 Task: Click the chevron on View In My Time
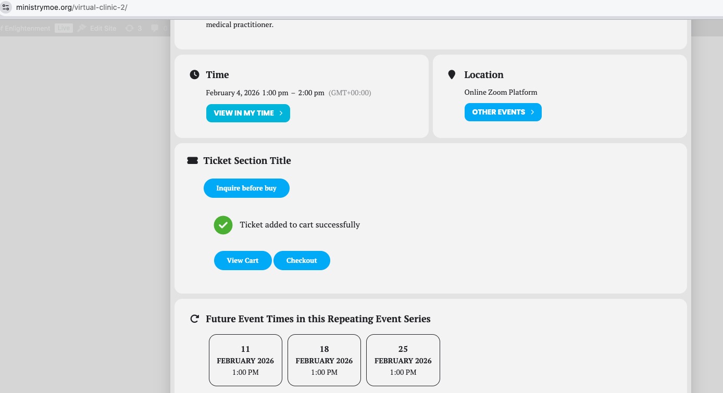tap(281, 113)
